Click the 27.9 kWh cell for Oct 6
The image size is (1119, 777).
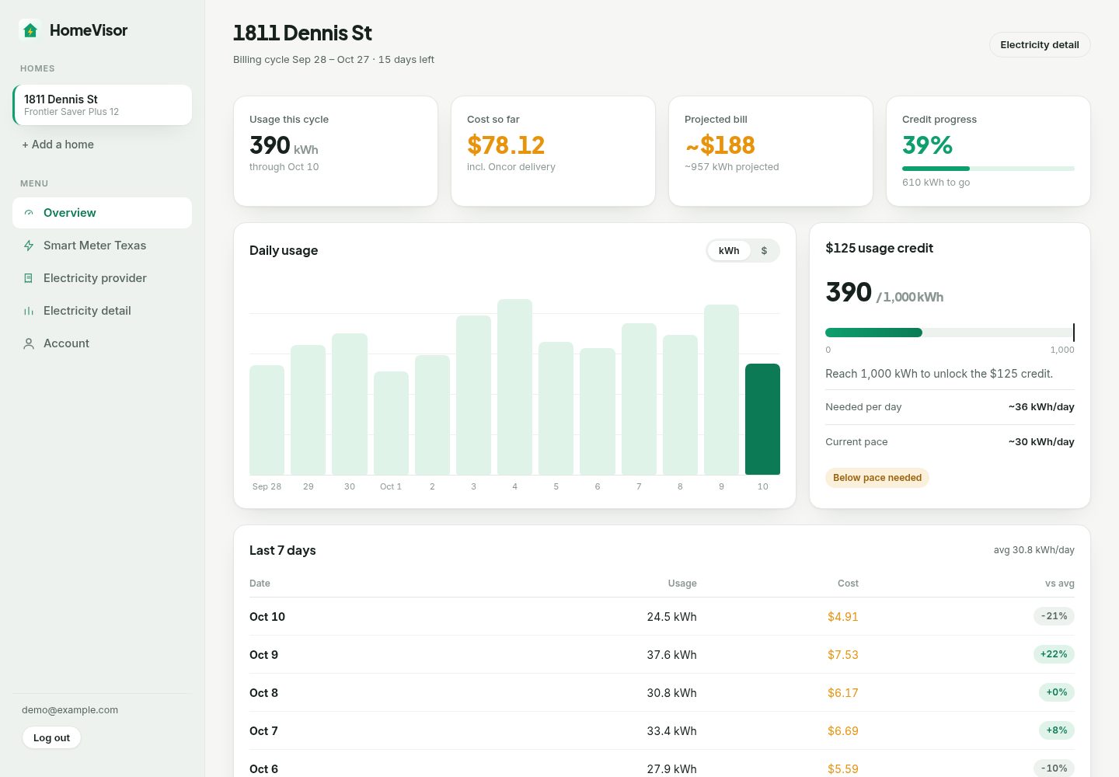[x=671, y=768]
